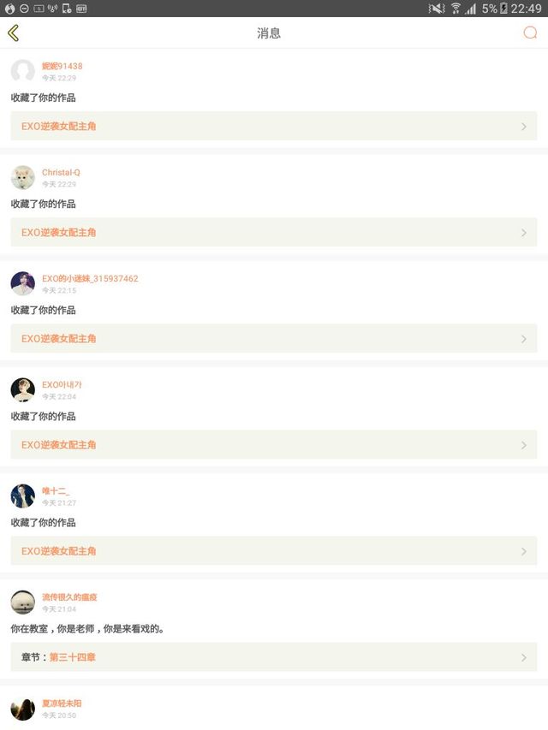Expand the chevron on 唯十二_'s work card
This screenshot has width=548, height=730.
pos(523,551)
